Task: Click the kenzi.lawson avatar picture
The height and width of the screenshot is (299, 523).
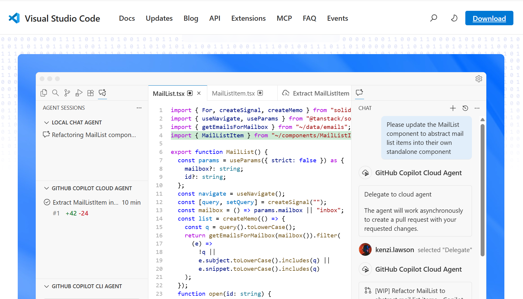Action: [365, 249]
